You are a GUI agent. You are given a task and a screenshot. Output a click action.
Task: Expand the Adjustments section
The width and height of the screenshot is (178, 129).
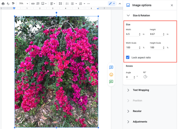coord(140,122)
